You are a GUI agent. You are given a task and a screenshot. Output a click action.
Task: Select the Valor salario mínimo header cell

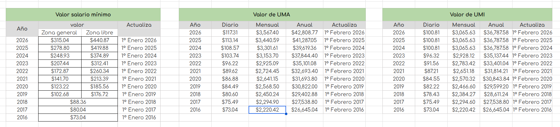[83, 14]
